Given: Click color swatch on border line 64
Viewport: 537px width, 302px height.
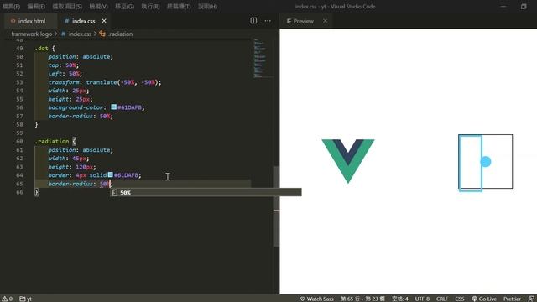Looking at the screenshot, I should [110, 175].
